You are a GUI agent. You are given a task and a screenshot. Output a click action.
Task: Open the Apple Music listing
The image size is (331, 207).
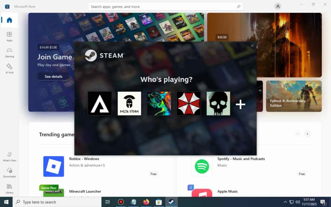(228, 191)
